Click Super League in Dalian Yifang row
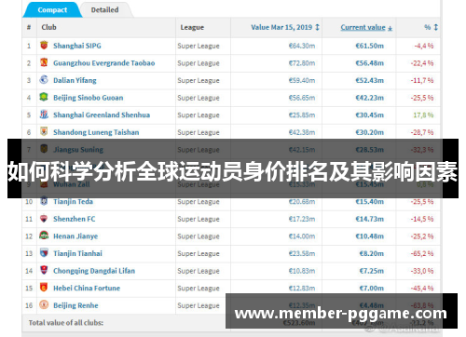The height and width of the screenshot is (337, 466). pyautogui.click(x=199, y=81)
